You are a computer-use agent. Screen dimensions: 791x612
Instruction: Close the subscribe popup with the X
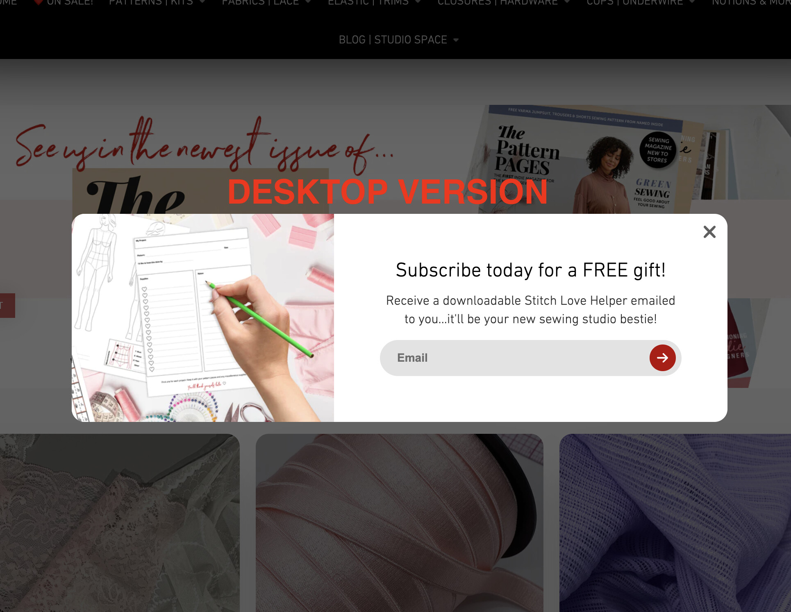pos(709,232)
